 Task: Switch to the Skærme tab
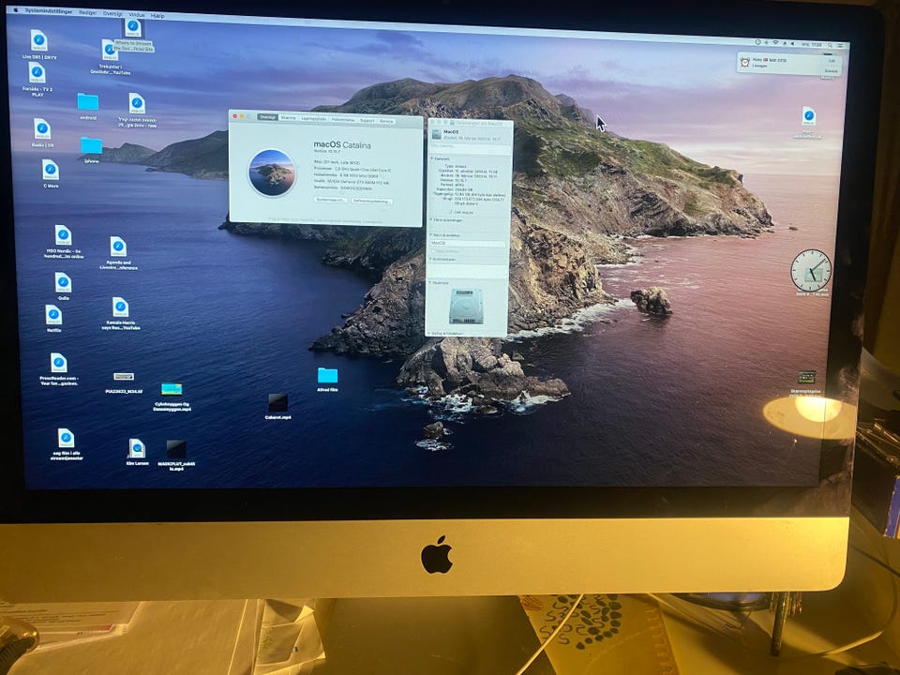tap(288, 118)
